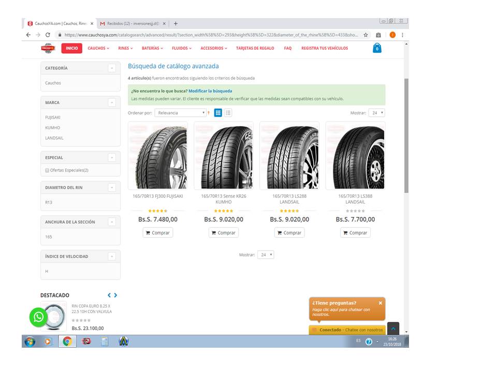
Task: Open RIN COPA EURO featured product link
Action: click(x=92, y=309)
